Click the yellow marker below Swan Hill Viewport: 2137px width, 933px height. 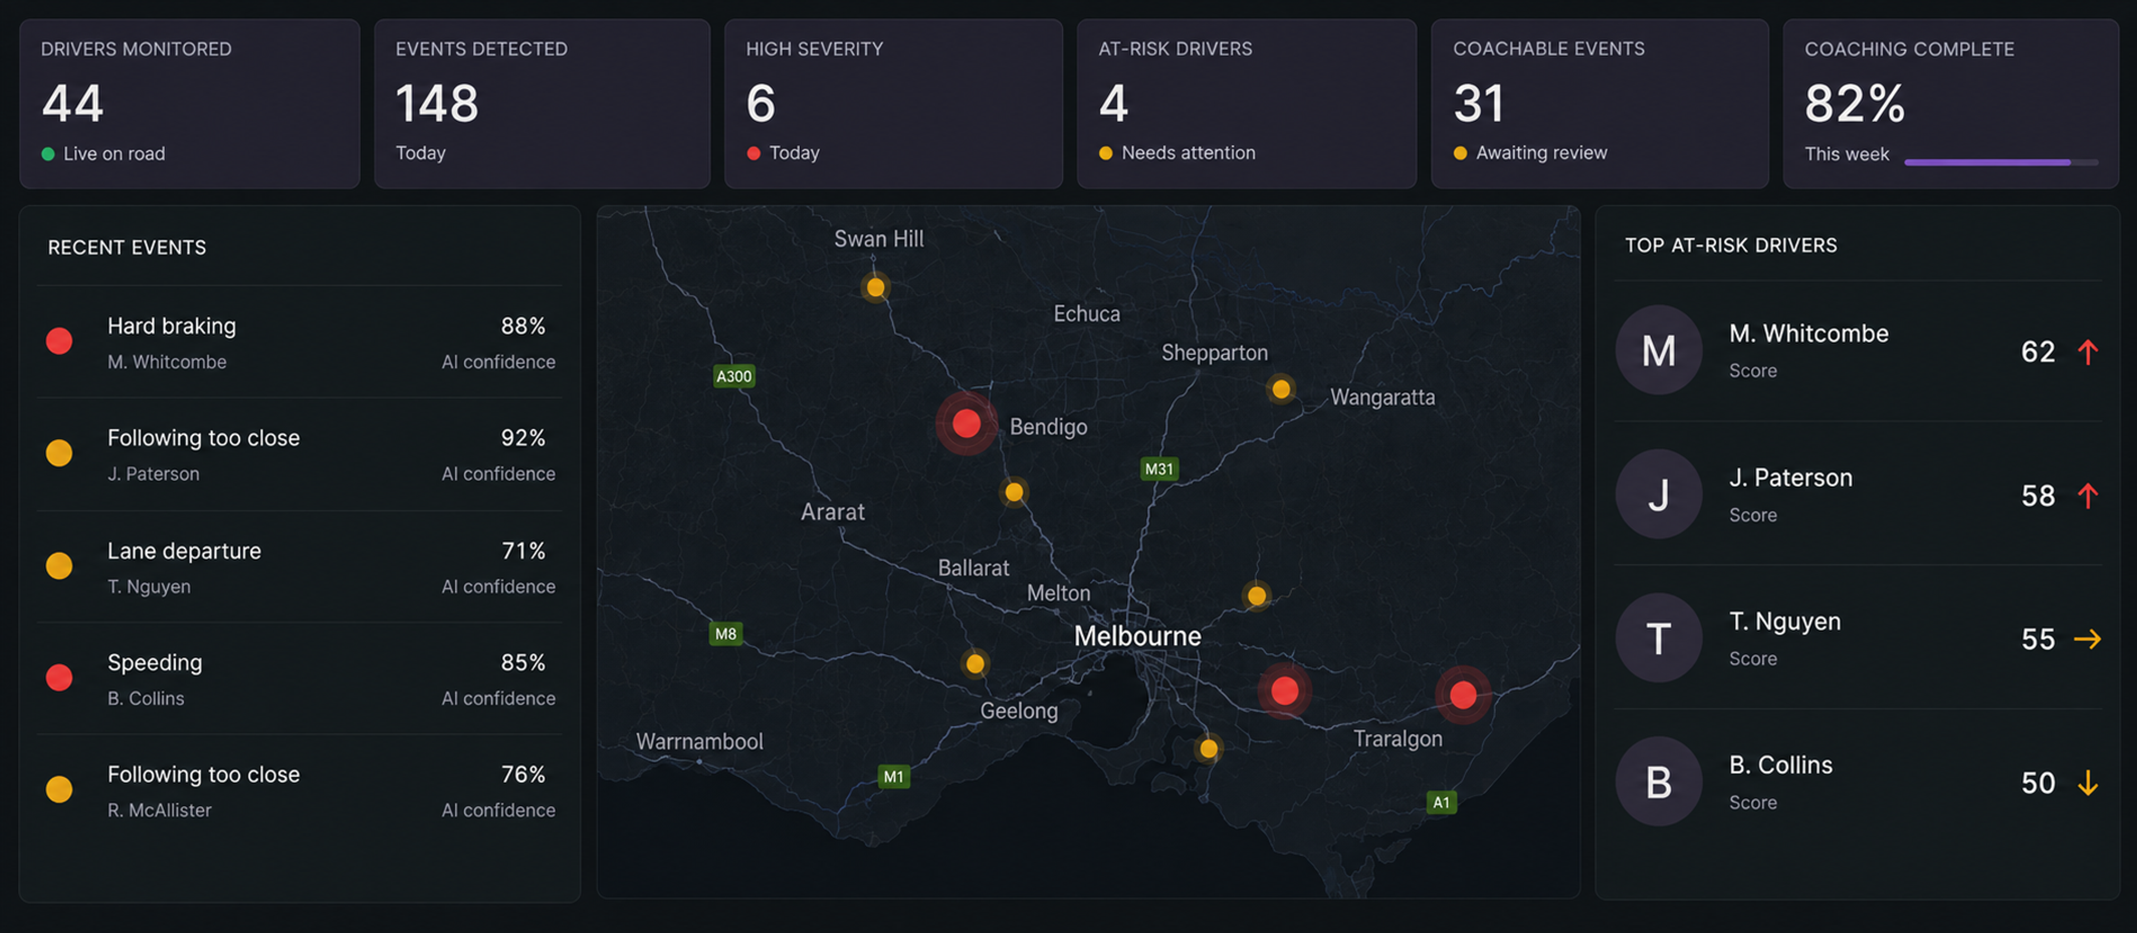875,287
